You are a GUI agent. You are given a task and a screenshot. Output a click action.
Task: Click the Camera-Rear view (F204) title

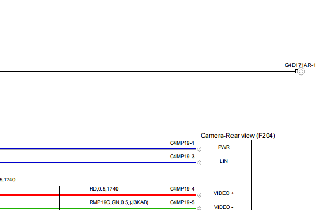[x=238, y=136]
